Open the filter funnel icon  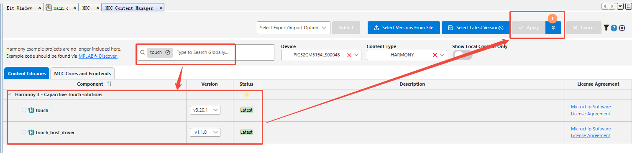pos(606,28)
